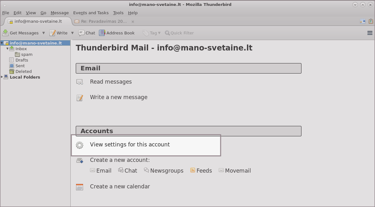Open the hamburger application menu

coord(370,33)
